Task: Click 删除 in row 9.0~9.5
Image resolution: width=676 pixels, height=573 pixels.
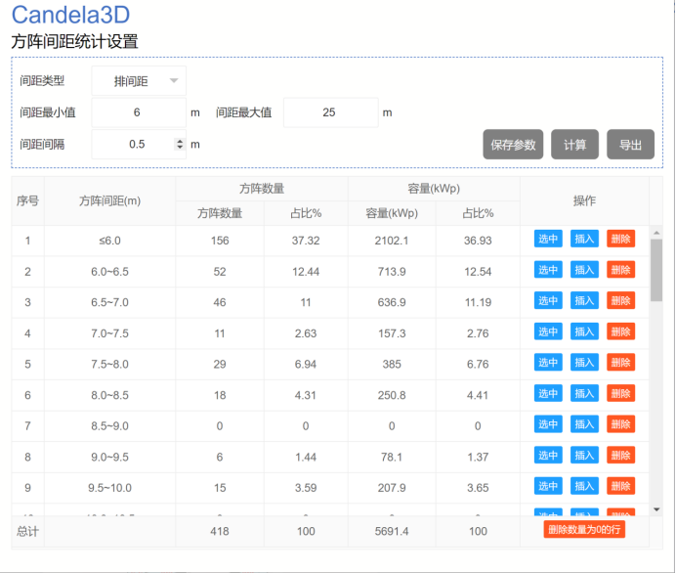Action: (x=620, y=456)
